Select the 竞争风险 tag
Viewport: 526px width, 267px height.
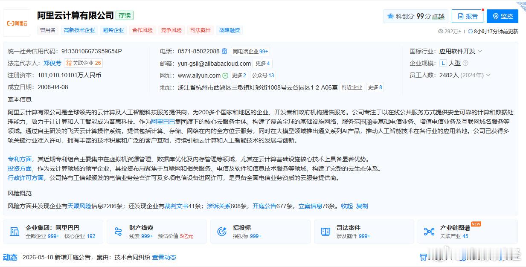[171, 30]
